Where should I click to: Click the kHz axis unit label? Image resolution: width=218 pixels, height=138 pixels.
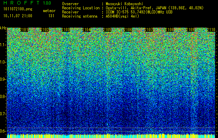3,28
